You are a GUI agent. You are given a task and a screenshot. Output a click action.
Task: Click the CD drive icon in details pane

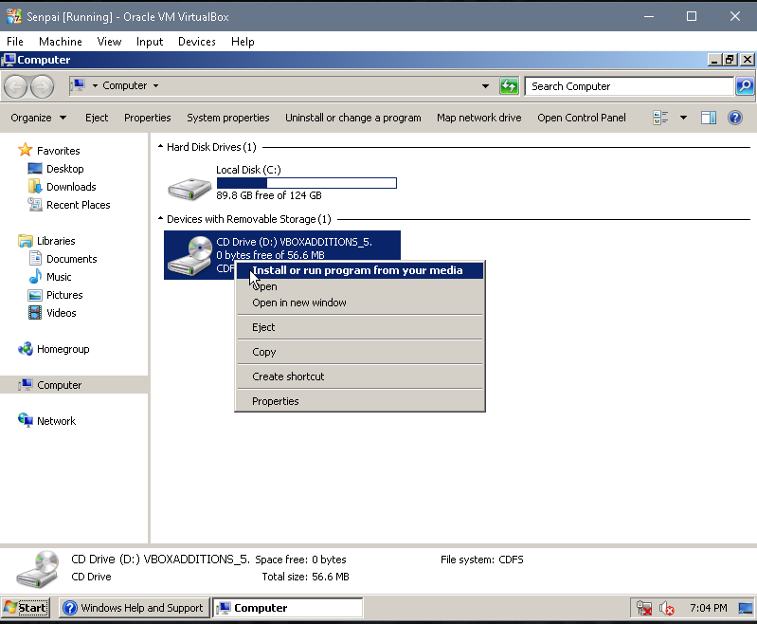pyautogui.click(x=38, y=569)
